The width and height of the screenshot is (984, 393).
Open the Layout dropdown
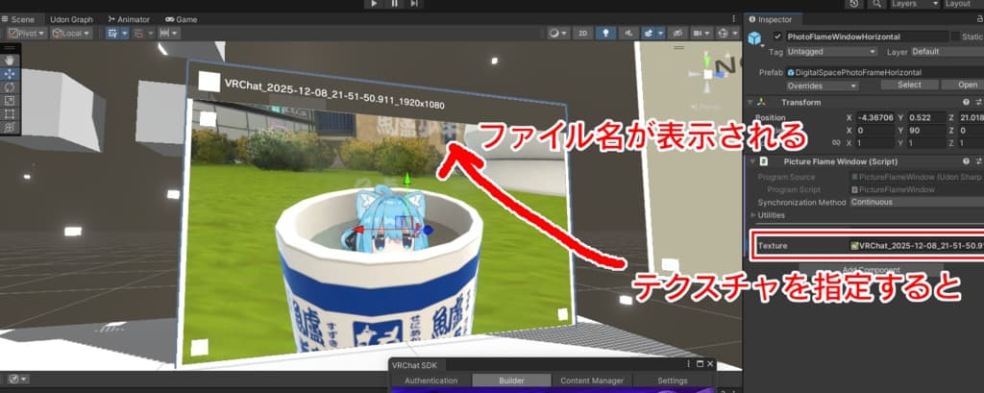[963, 4]
